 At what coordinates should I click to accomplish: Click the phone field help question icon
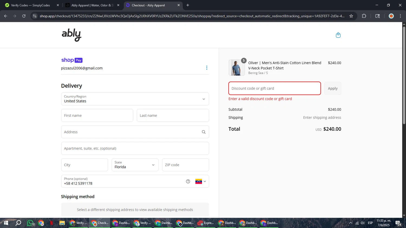click(x=188, y=182)
